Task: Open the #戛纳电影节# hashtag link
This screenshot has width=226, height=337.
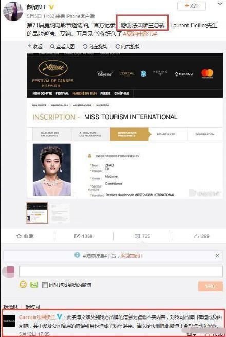Action: (x=140, y=34)
